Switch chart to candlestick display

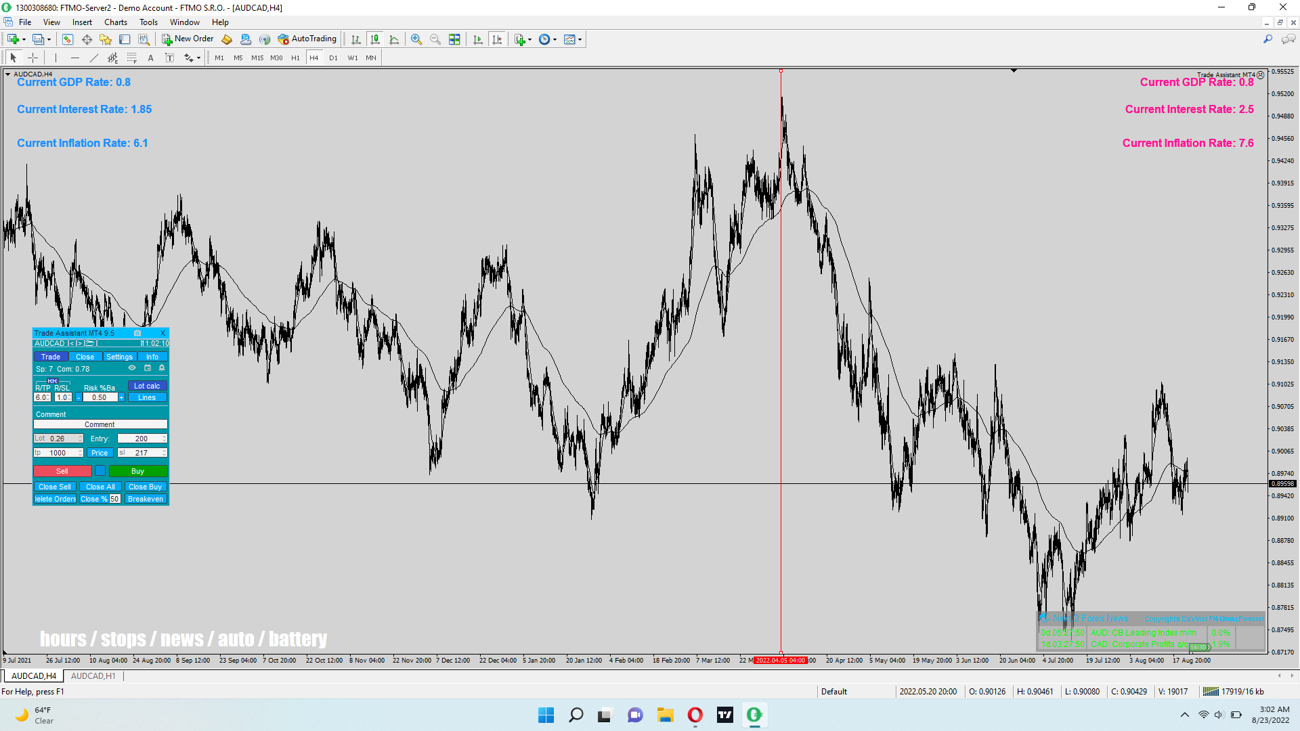[x=375, y=39]
